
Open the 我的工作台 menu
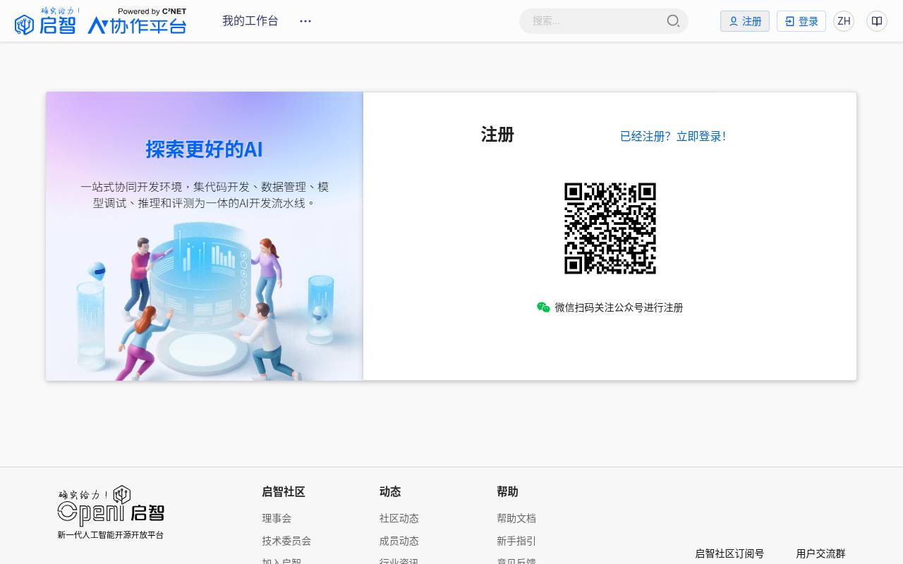[250, 21]
